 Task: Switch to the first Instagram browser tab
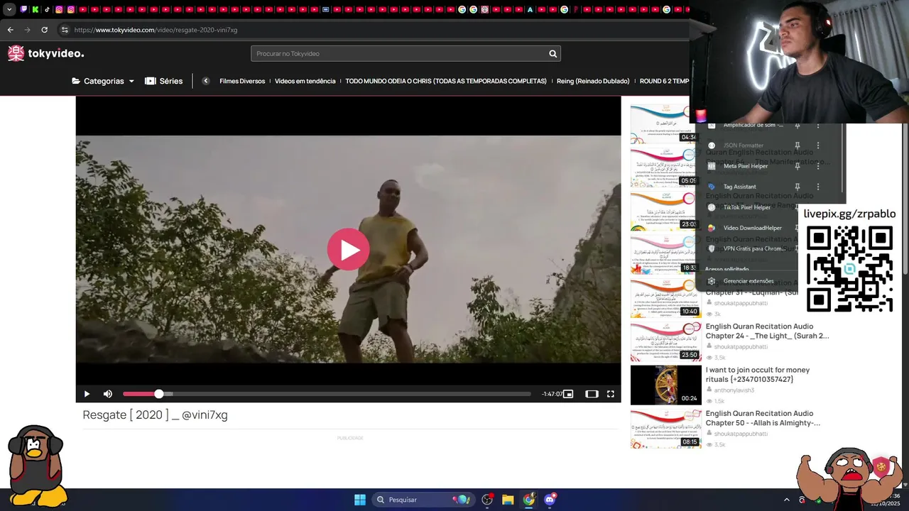point(59,10)
